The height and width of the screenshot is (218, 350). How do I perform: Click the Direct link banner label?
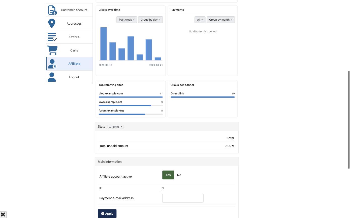click(x=177, y=93)
